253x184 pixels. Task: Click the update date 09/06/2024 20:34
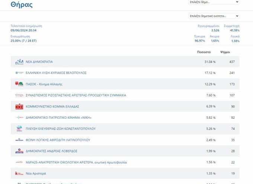click(23, 30)
